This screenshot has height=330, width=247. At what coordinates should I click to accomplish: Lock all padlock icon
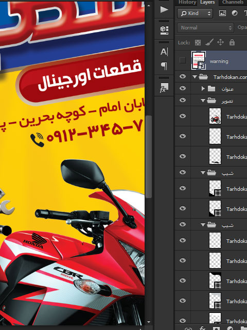click(x=232, y=42)
